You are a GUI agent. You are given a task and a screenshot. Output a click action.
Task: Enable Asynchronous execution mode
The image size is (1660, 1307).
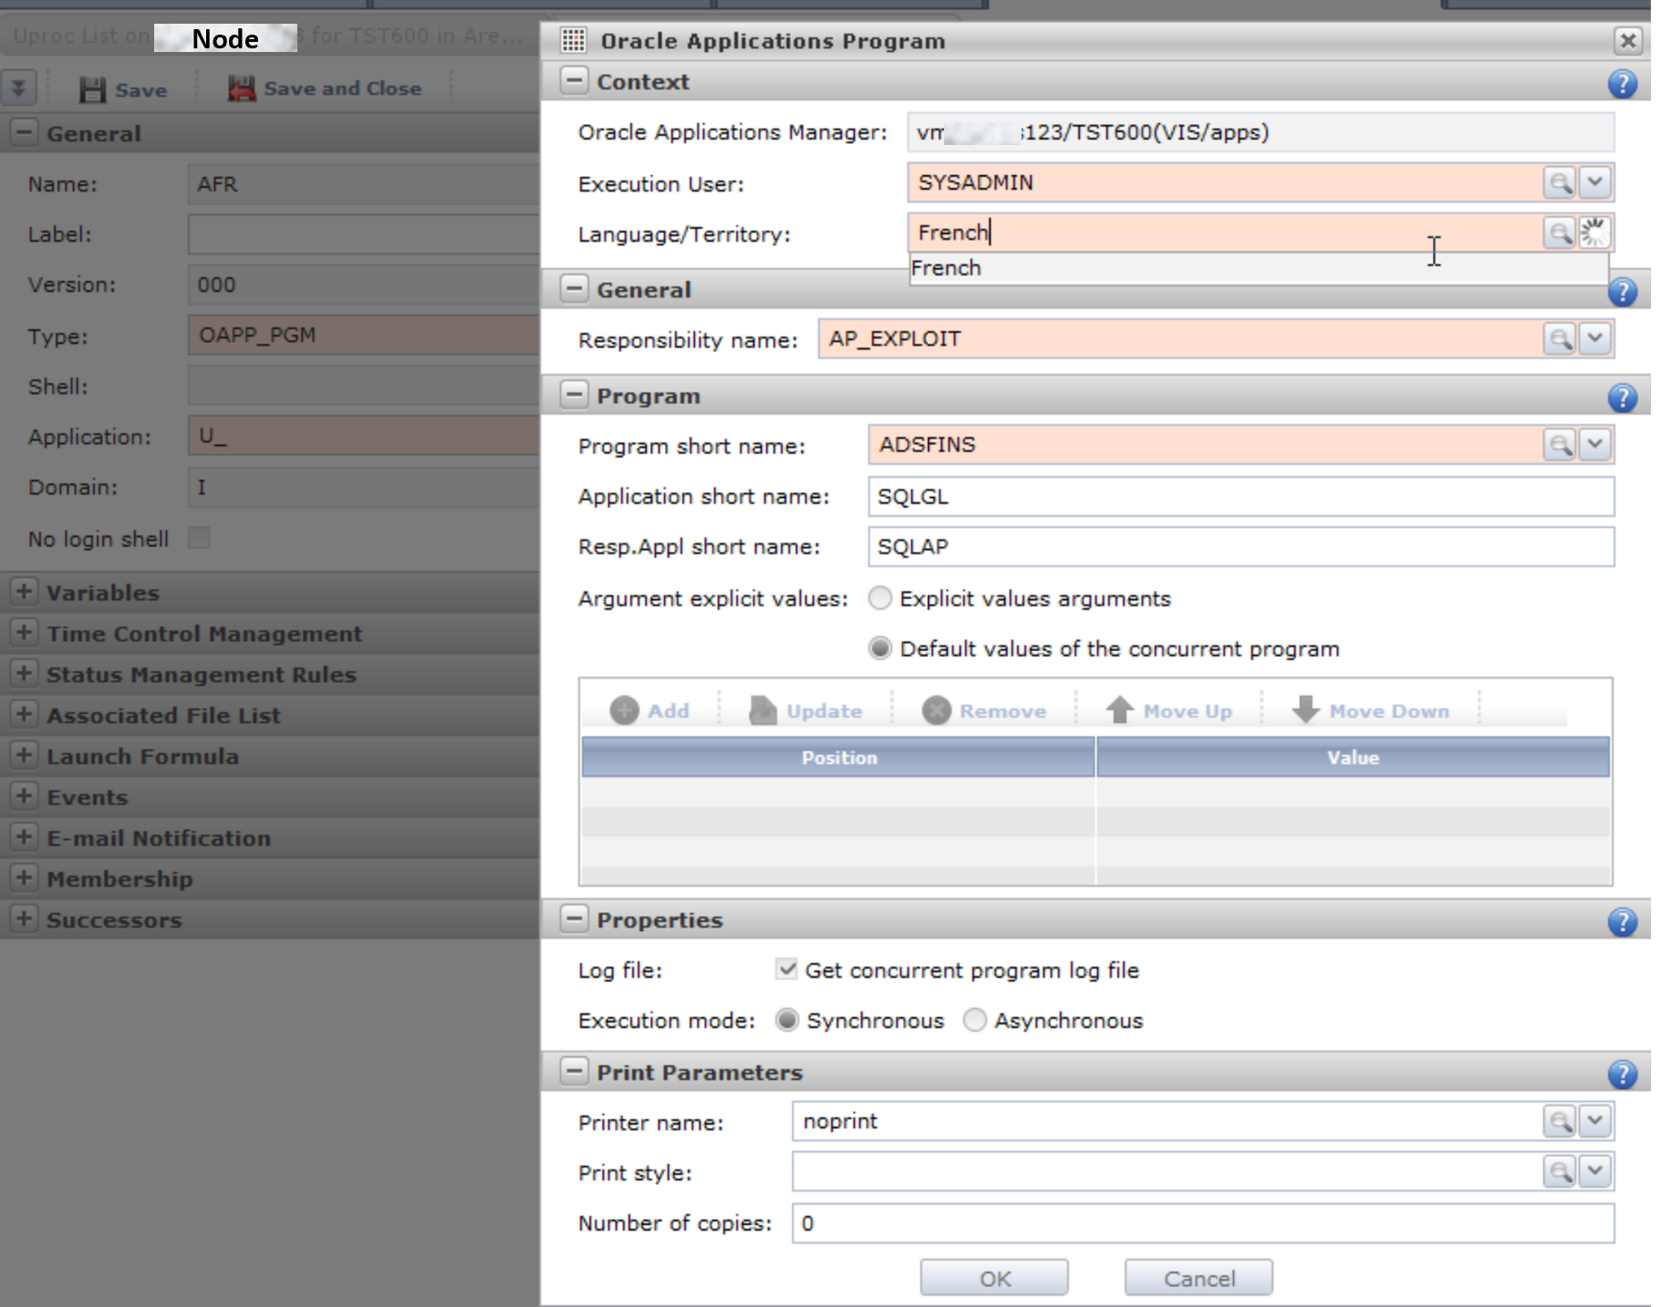coord(974,1020)
